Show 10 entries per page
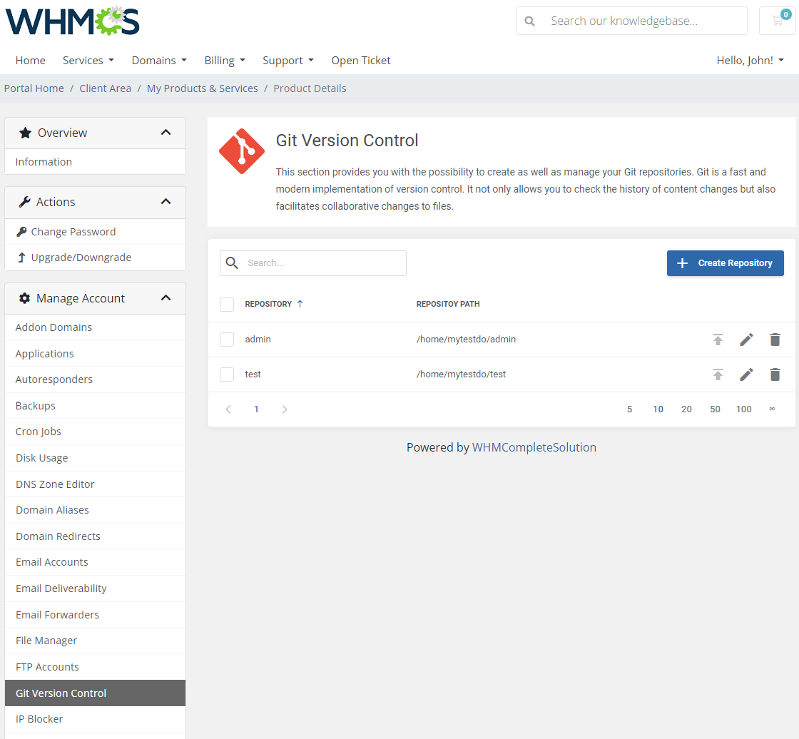The width and height of the screenshot is (799, 739). pos(658,409)
